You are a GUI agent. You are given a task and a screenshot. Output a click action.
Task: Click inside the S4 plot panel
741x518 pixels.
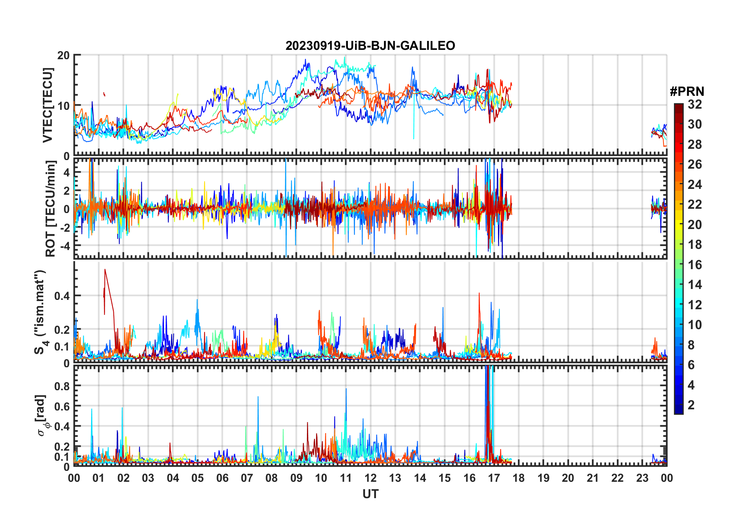pos(370,312)
